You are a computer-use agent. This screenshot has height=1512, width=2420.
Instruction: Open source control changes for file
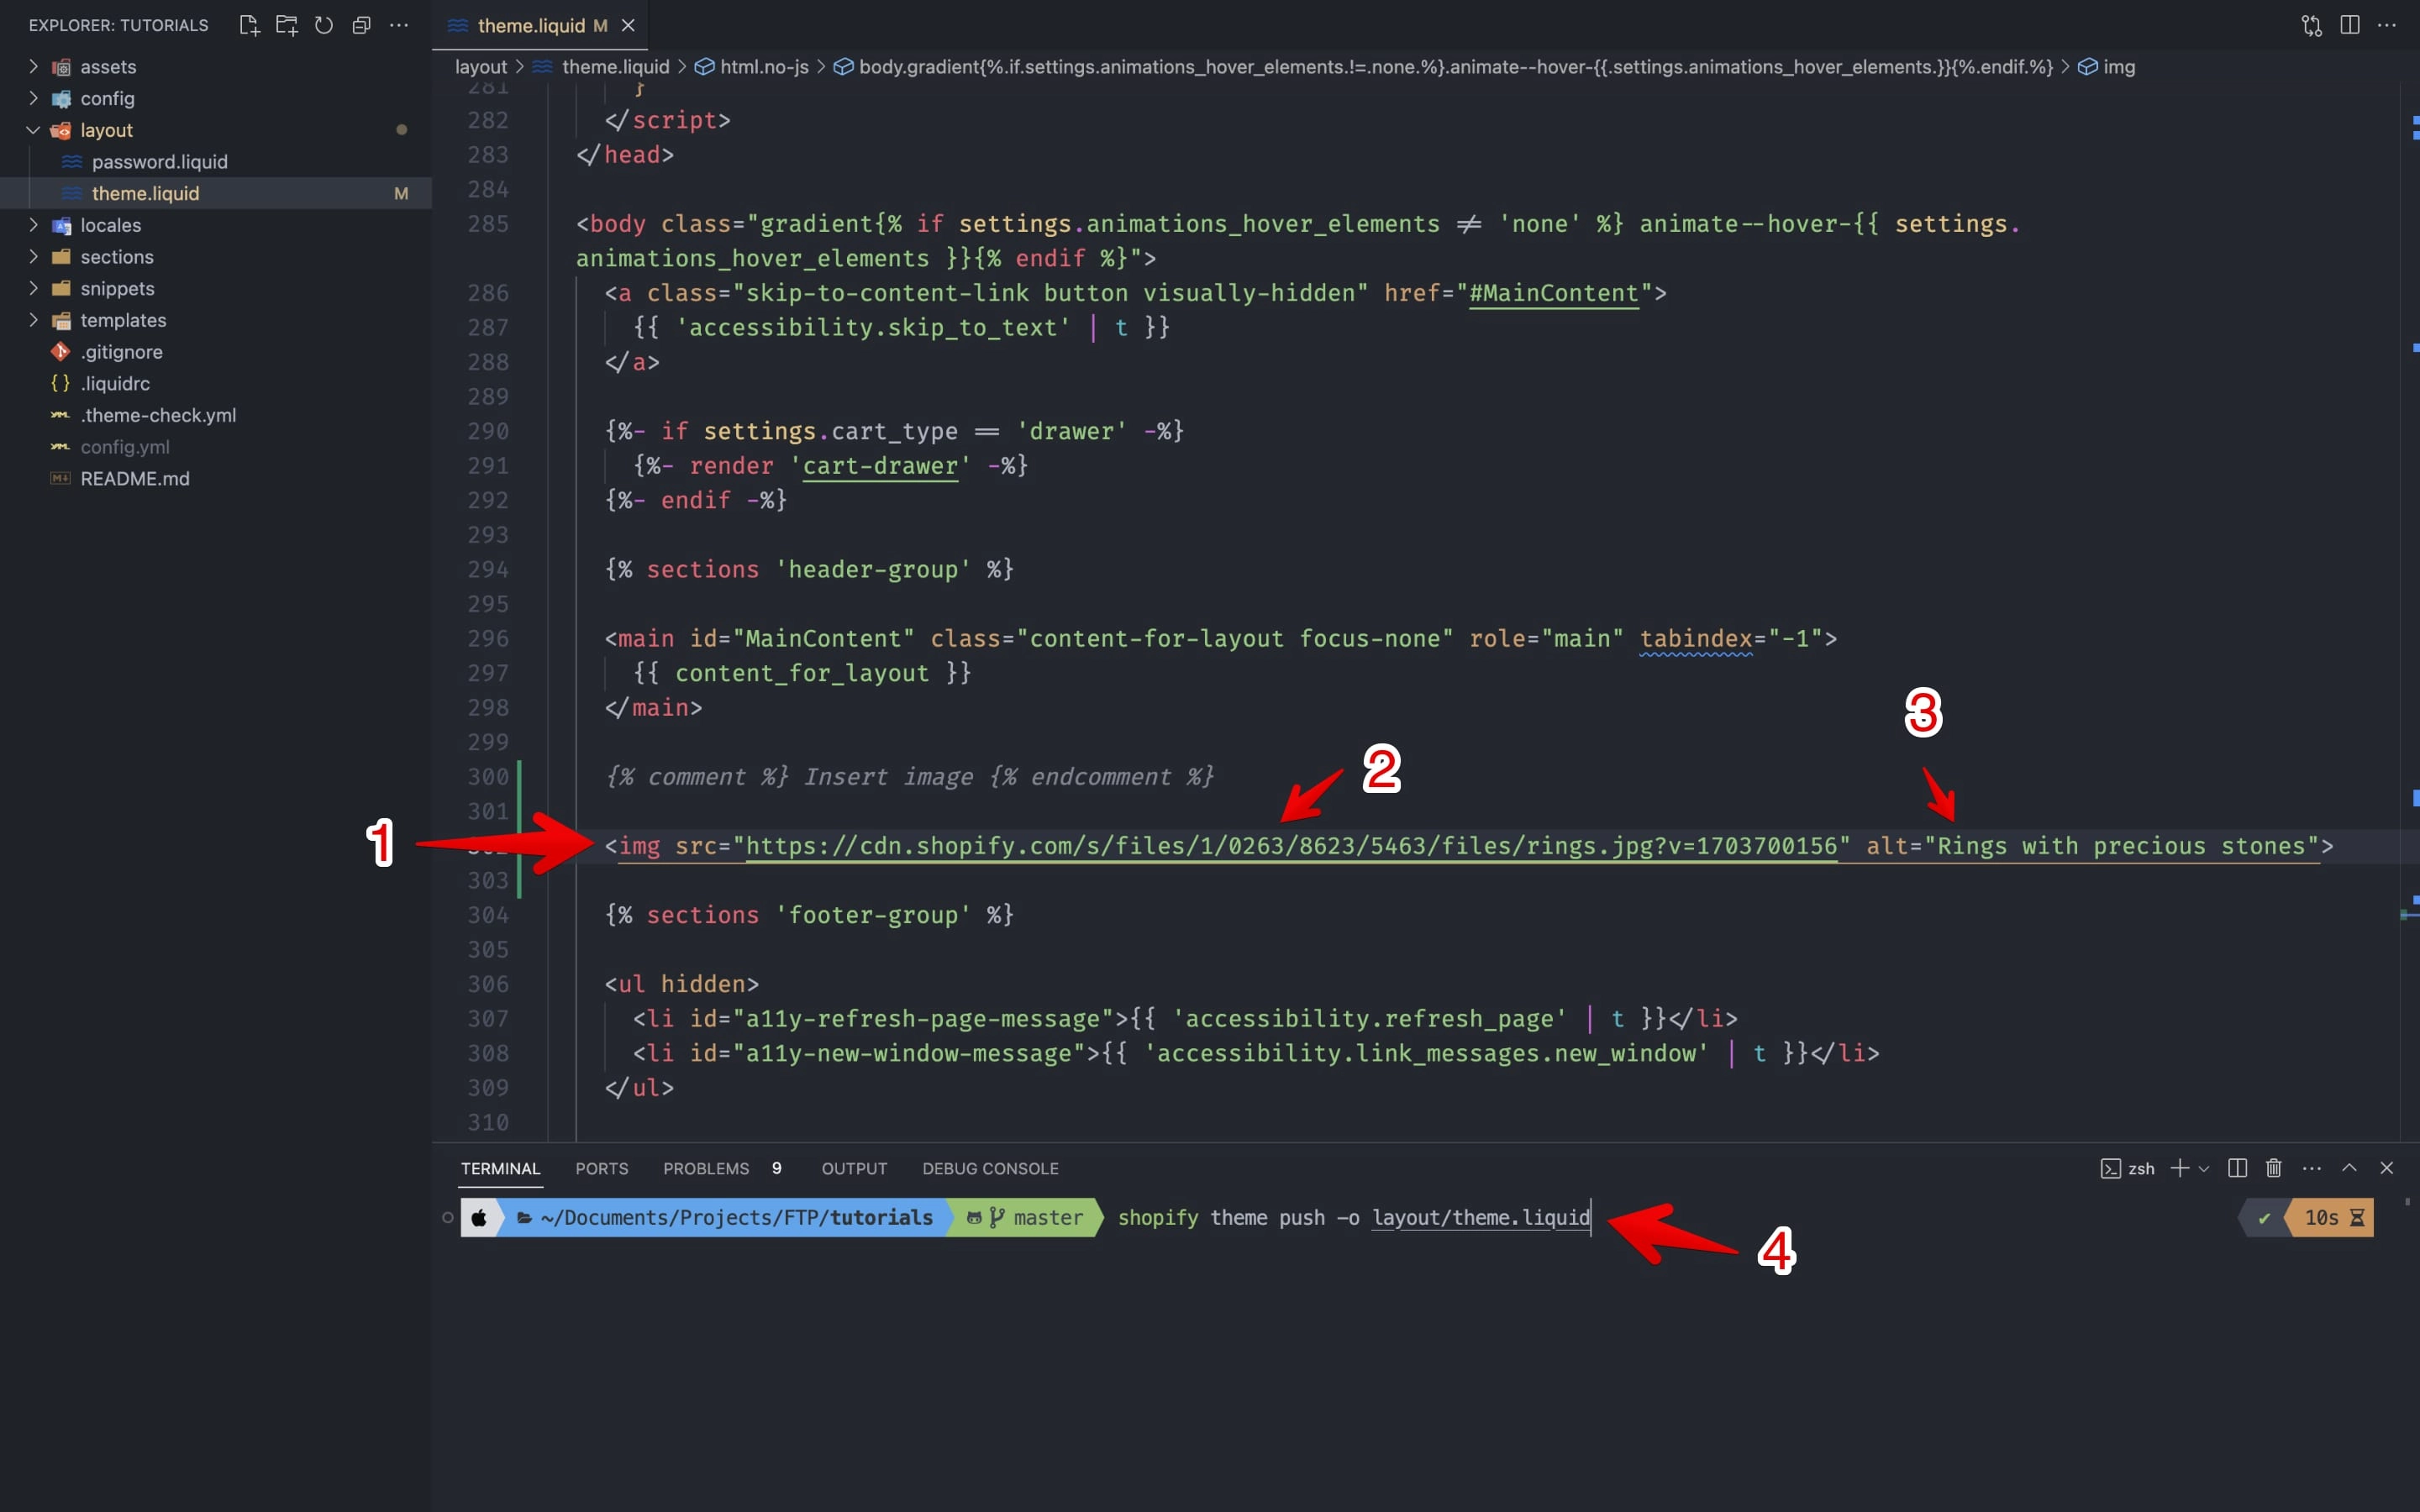point(2311,25)
